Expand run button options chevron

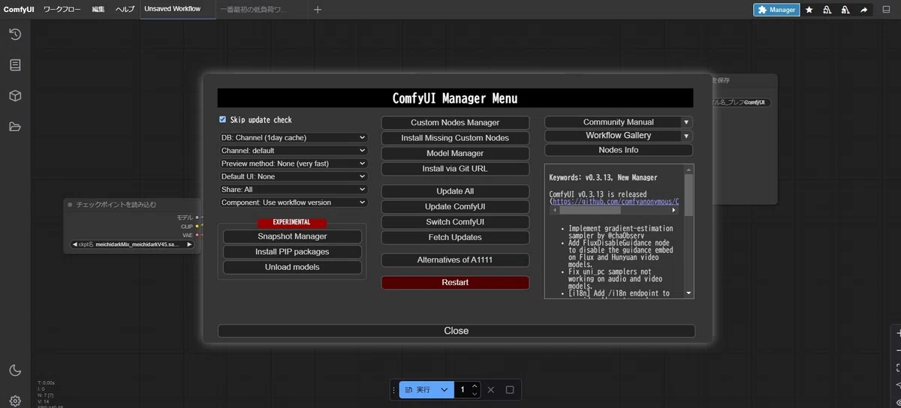(x=444, y=390)
